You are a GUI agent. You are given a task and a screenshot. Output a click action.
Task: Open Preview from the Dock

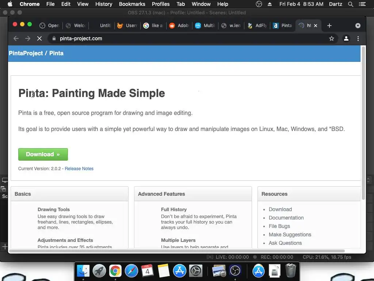219,271
